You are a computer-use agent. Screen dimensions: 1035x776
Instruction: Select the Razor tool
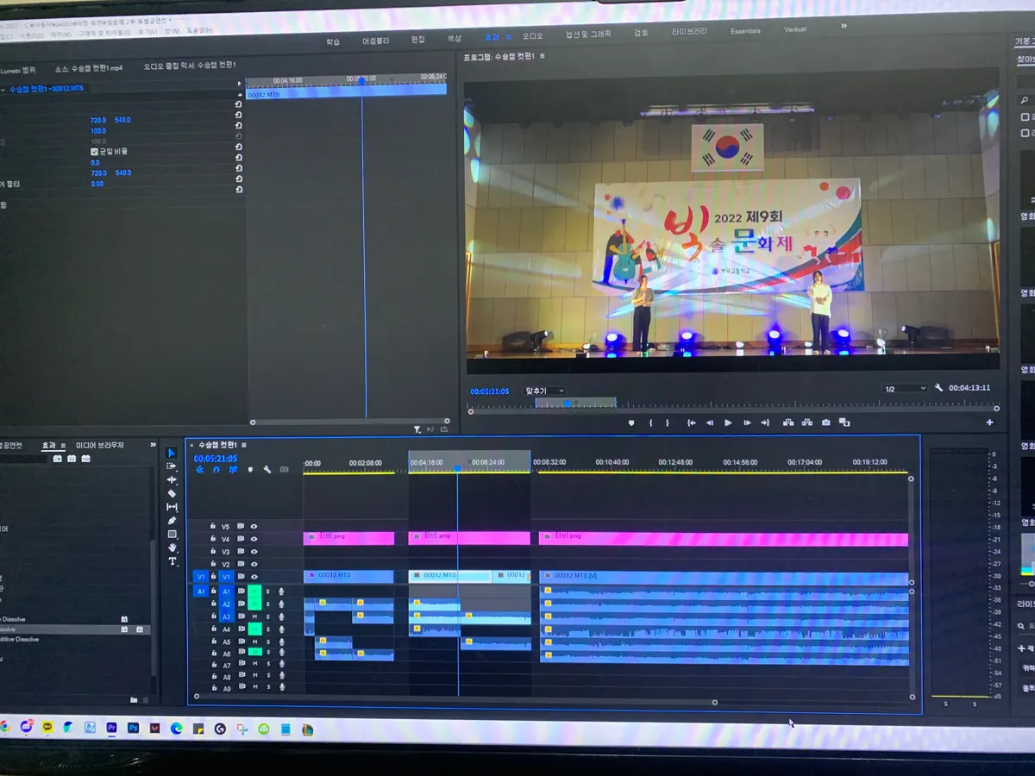[172, 493]
